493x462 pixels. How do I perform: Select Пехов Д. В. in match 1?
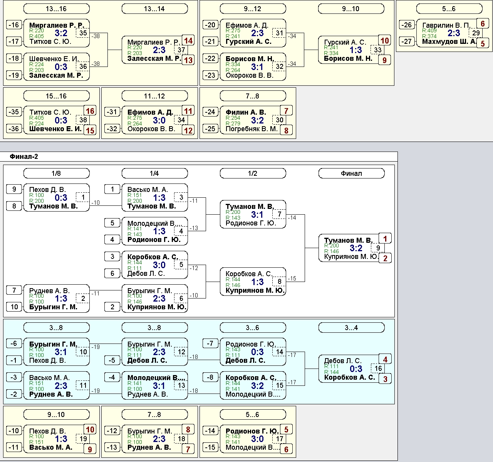point(47,190)
